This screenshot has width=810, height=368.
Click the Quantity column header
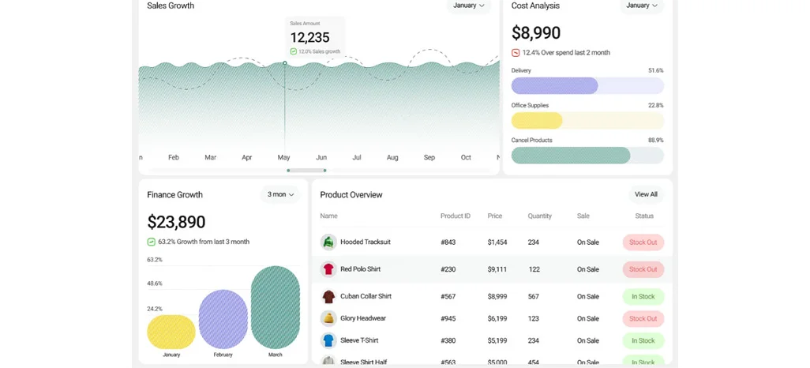pyautogui.click(x=540, y=216)
